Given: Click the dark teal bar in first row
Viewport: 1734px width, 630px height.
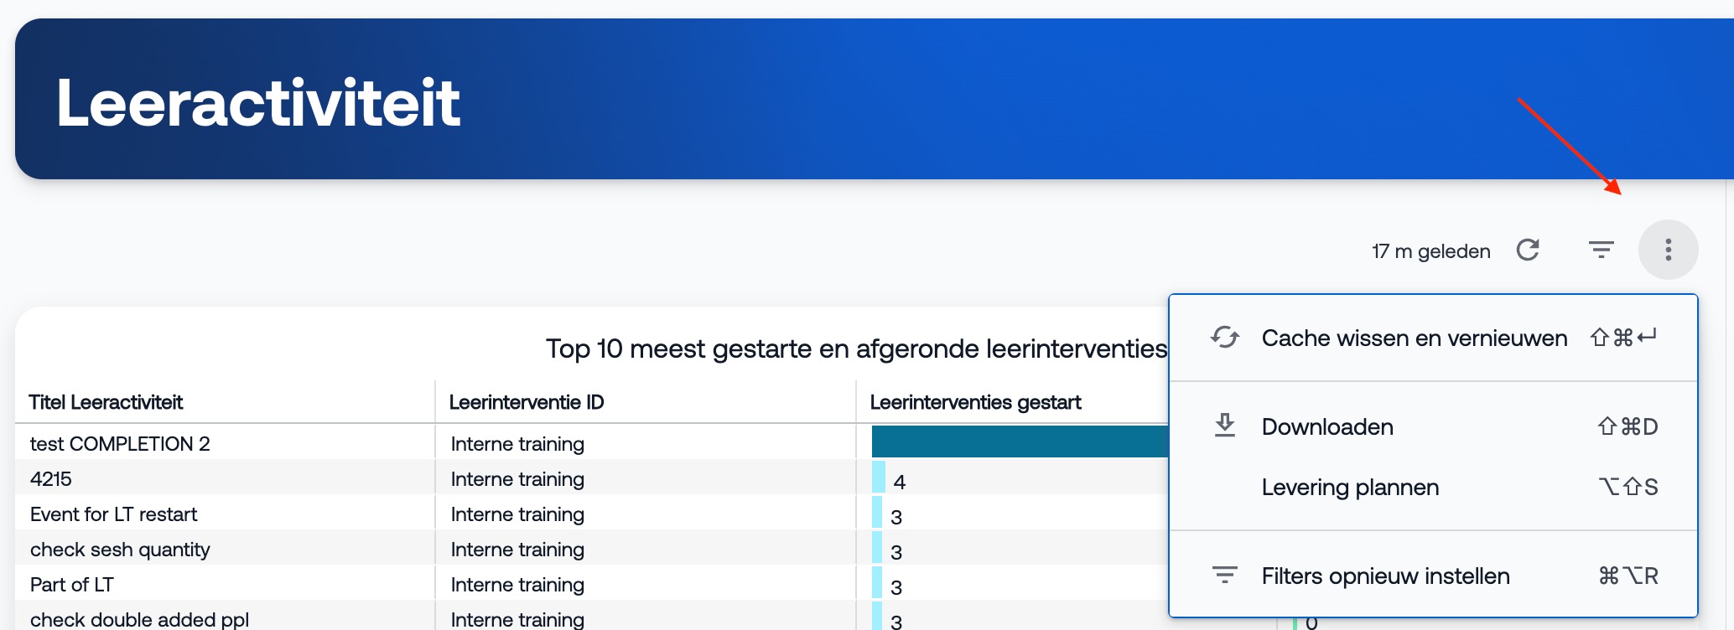Looking at the screenshot, I should [1019, 442].
